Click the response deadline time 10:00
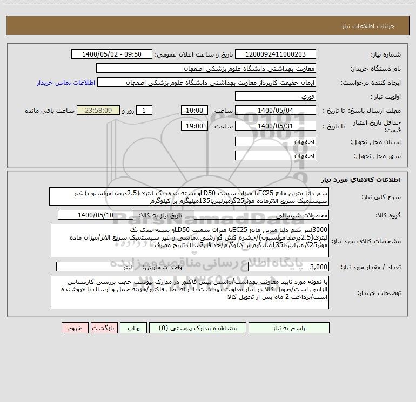Viewport: 416px width, 402px height. (x=194, y=111)
